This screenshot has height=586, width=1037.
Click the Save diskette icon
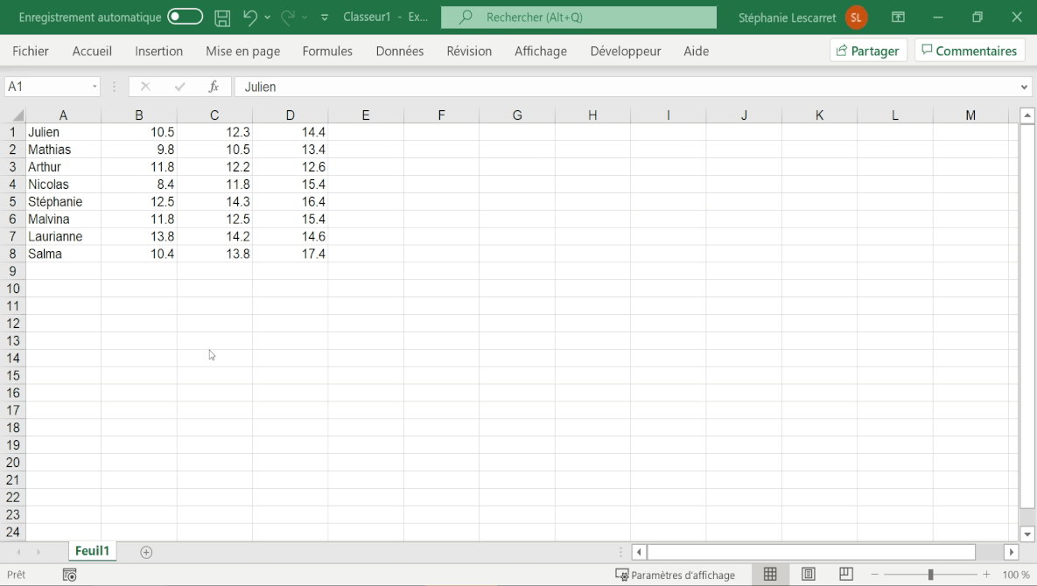click(222, 17)
